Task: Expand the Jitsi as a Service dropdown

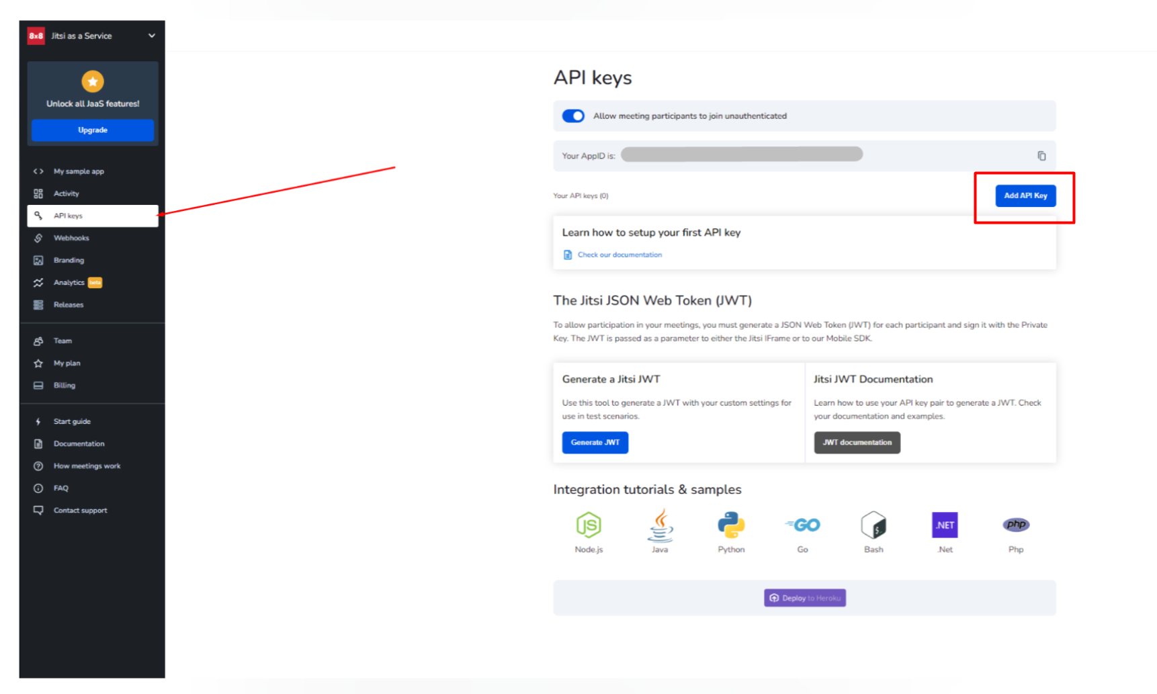Action: (151, 36)
